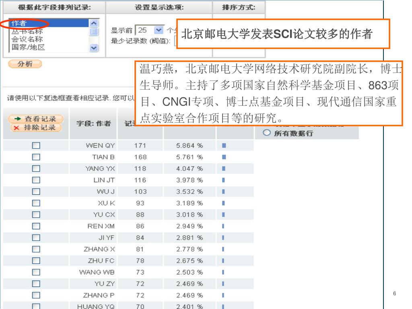The image size is (412, 309).
Task: Click author name ZHANG X
Action: pos(99,249)
